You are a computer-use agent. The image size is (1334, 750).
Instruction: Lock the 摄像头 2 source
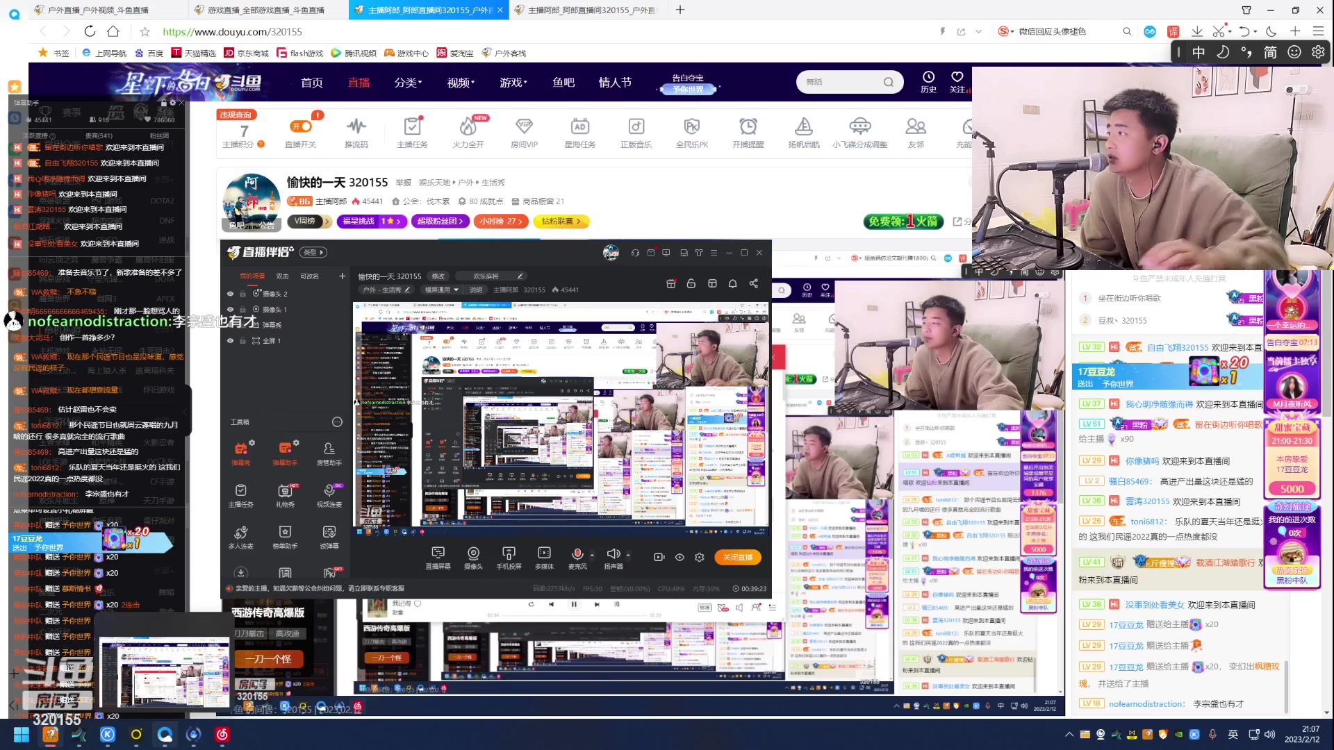point(242,294)
